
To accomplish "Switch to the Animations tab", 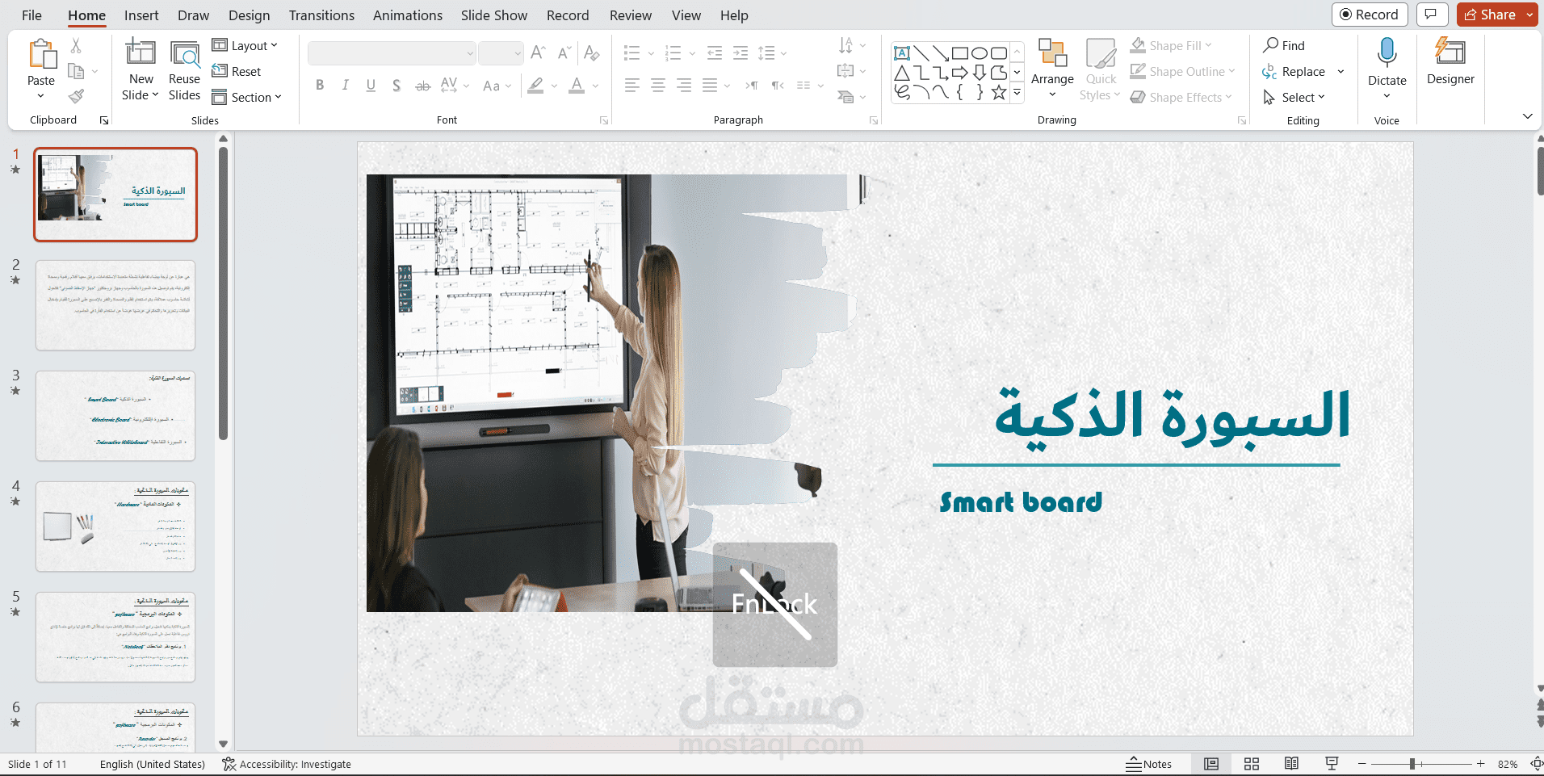I will [x=408, y=15].
